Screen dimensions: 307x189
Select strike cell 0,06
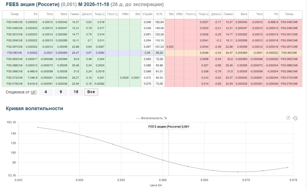click(147, 53)
